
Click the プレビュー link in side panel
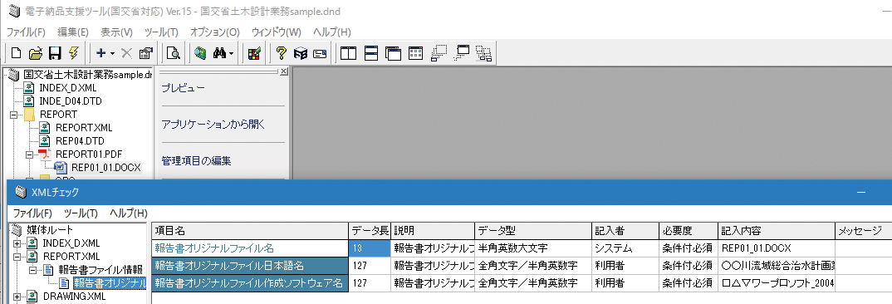pyautogui.click(x=183, y=88)
